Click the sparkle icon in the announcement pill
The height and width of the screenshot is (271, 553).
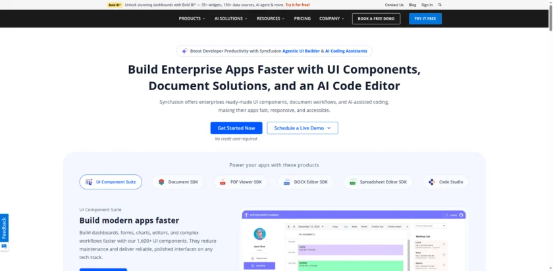click(184, 51)
